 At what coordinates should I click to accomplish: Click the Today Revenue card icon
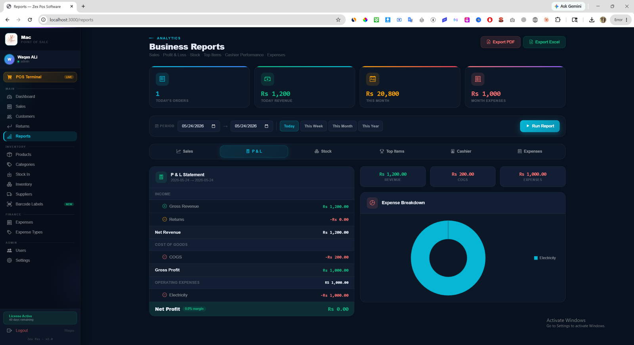(x=267, y=79)
